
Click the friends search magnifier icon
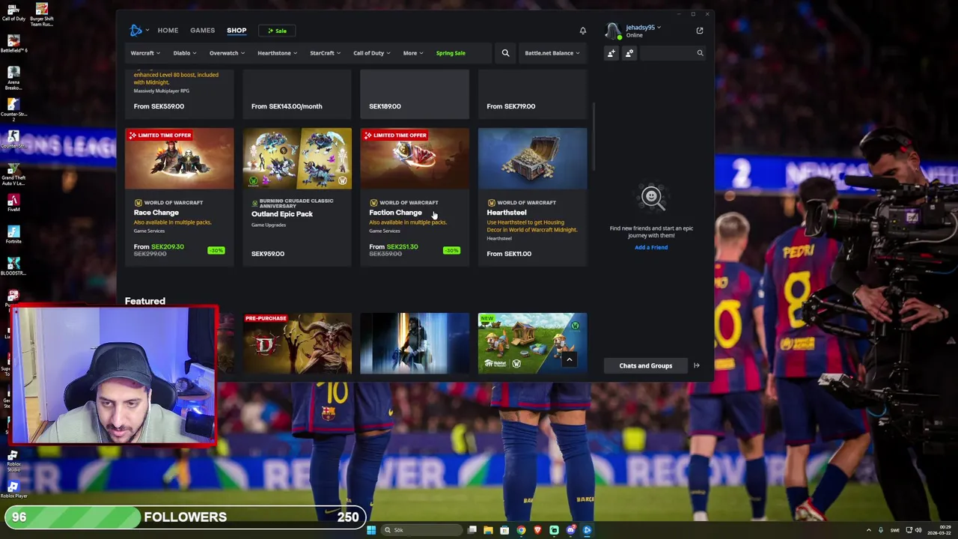point(700,53)
